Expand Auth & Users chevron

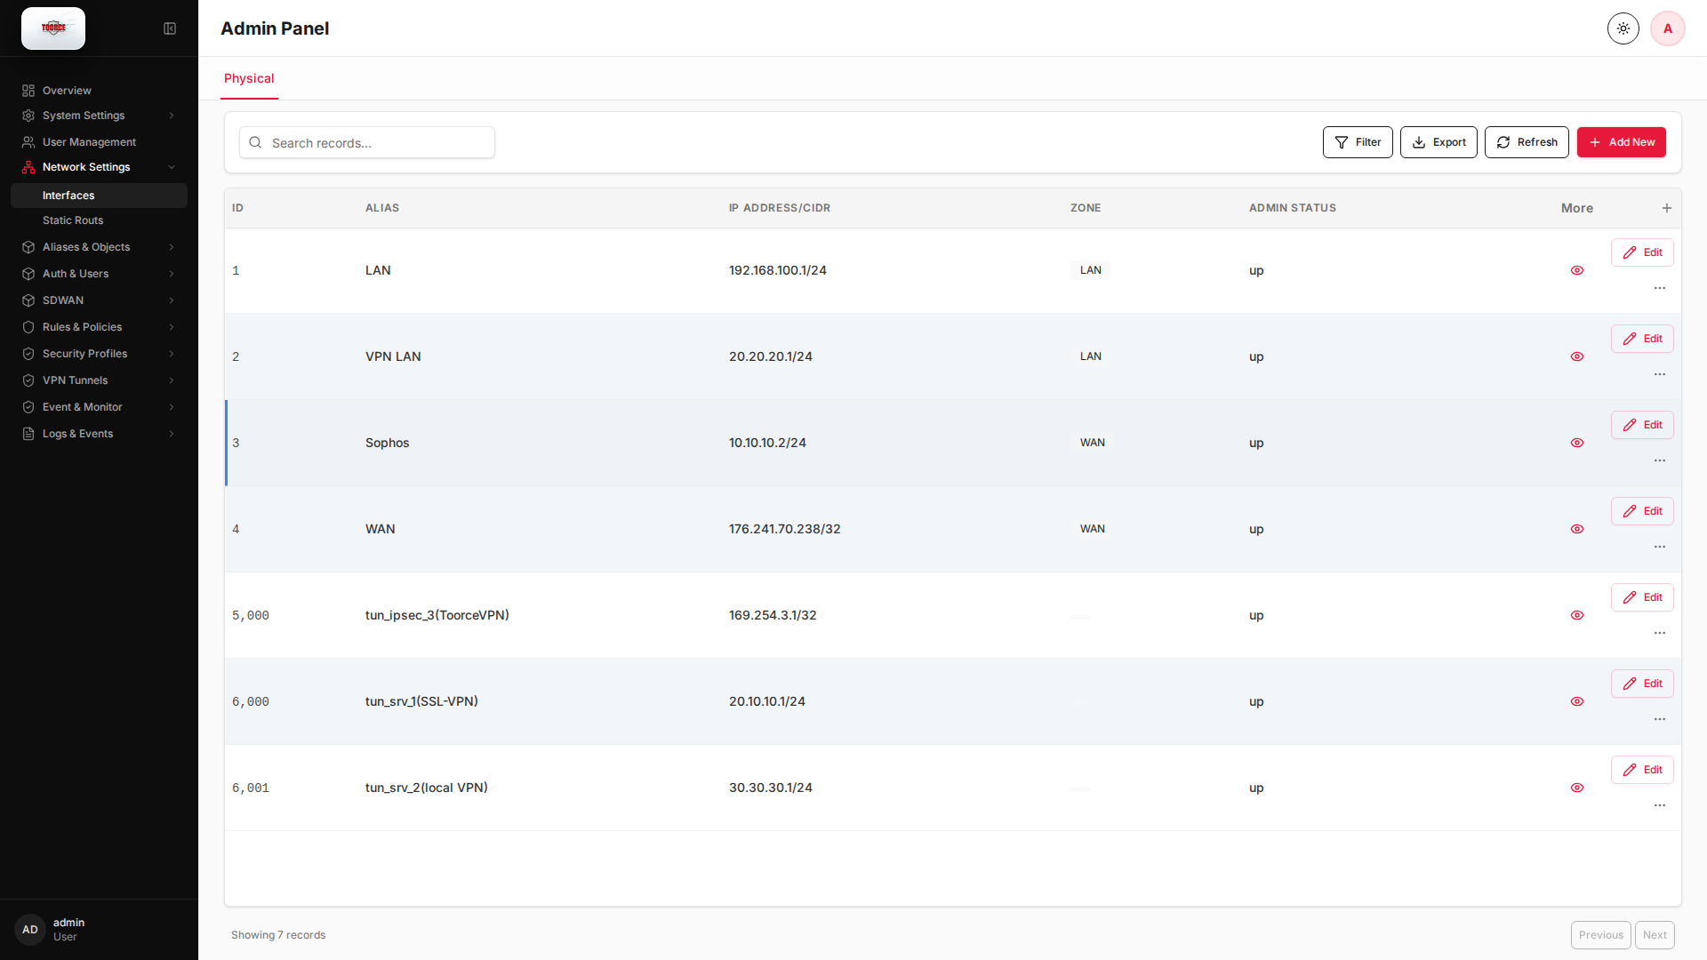click(172, 274)
